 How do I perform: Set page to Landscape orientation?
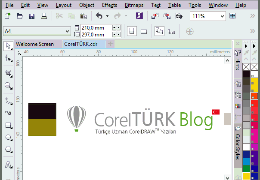144,31
